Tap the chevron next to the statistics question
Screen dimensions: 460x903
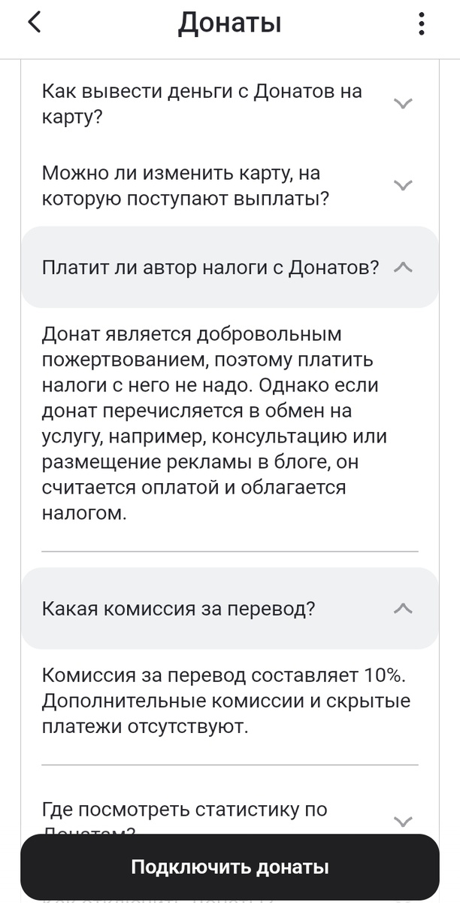(x=403, y=822)
